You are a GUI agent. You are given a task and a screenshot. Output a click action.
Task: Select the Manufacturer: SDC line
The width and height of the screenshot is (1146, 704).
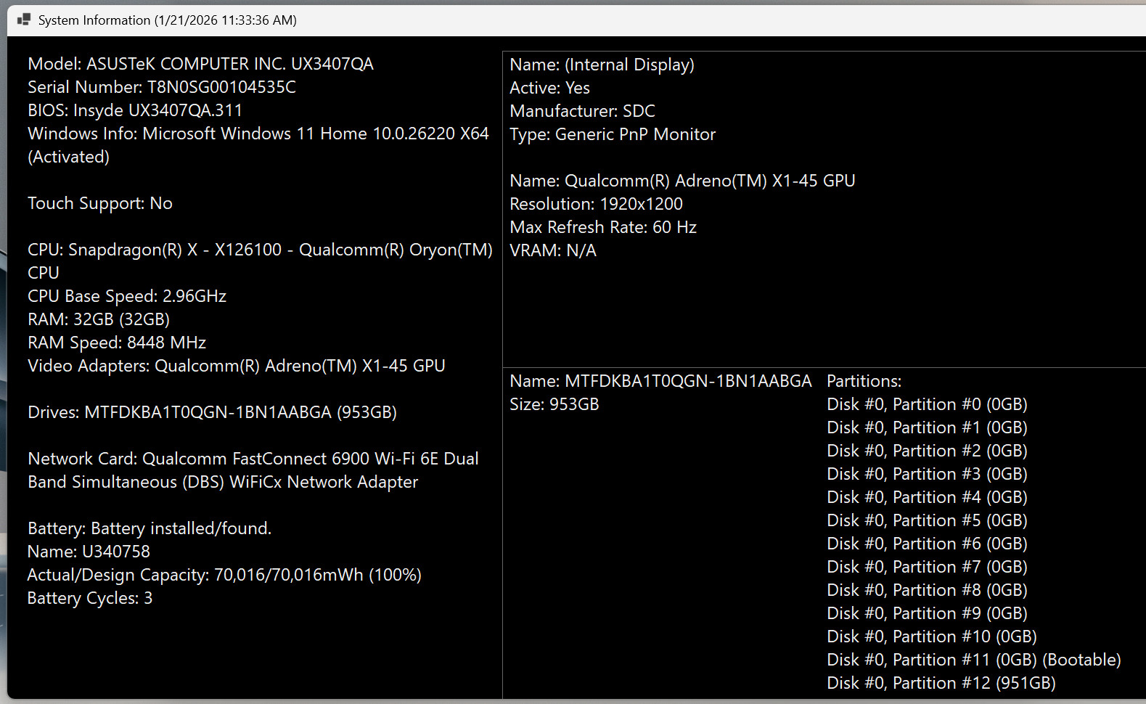[583, 111]
